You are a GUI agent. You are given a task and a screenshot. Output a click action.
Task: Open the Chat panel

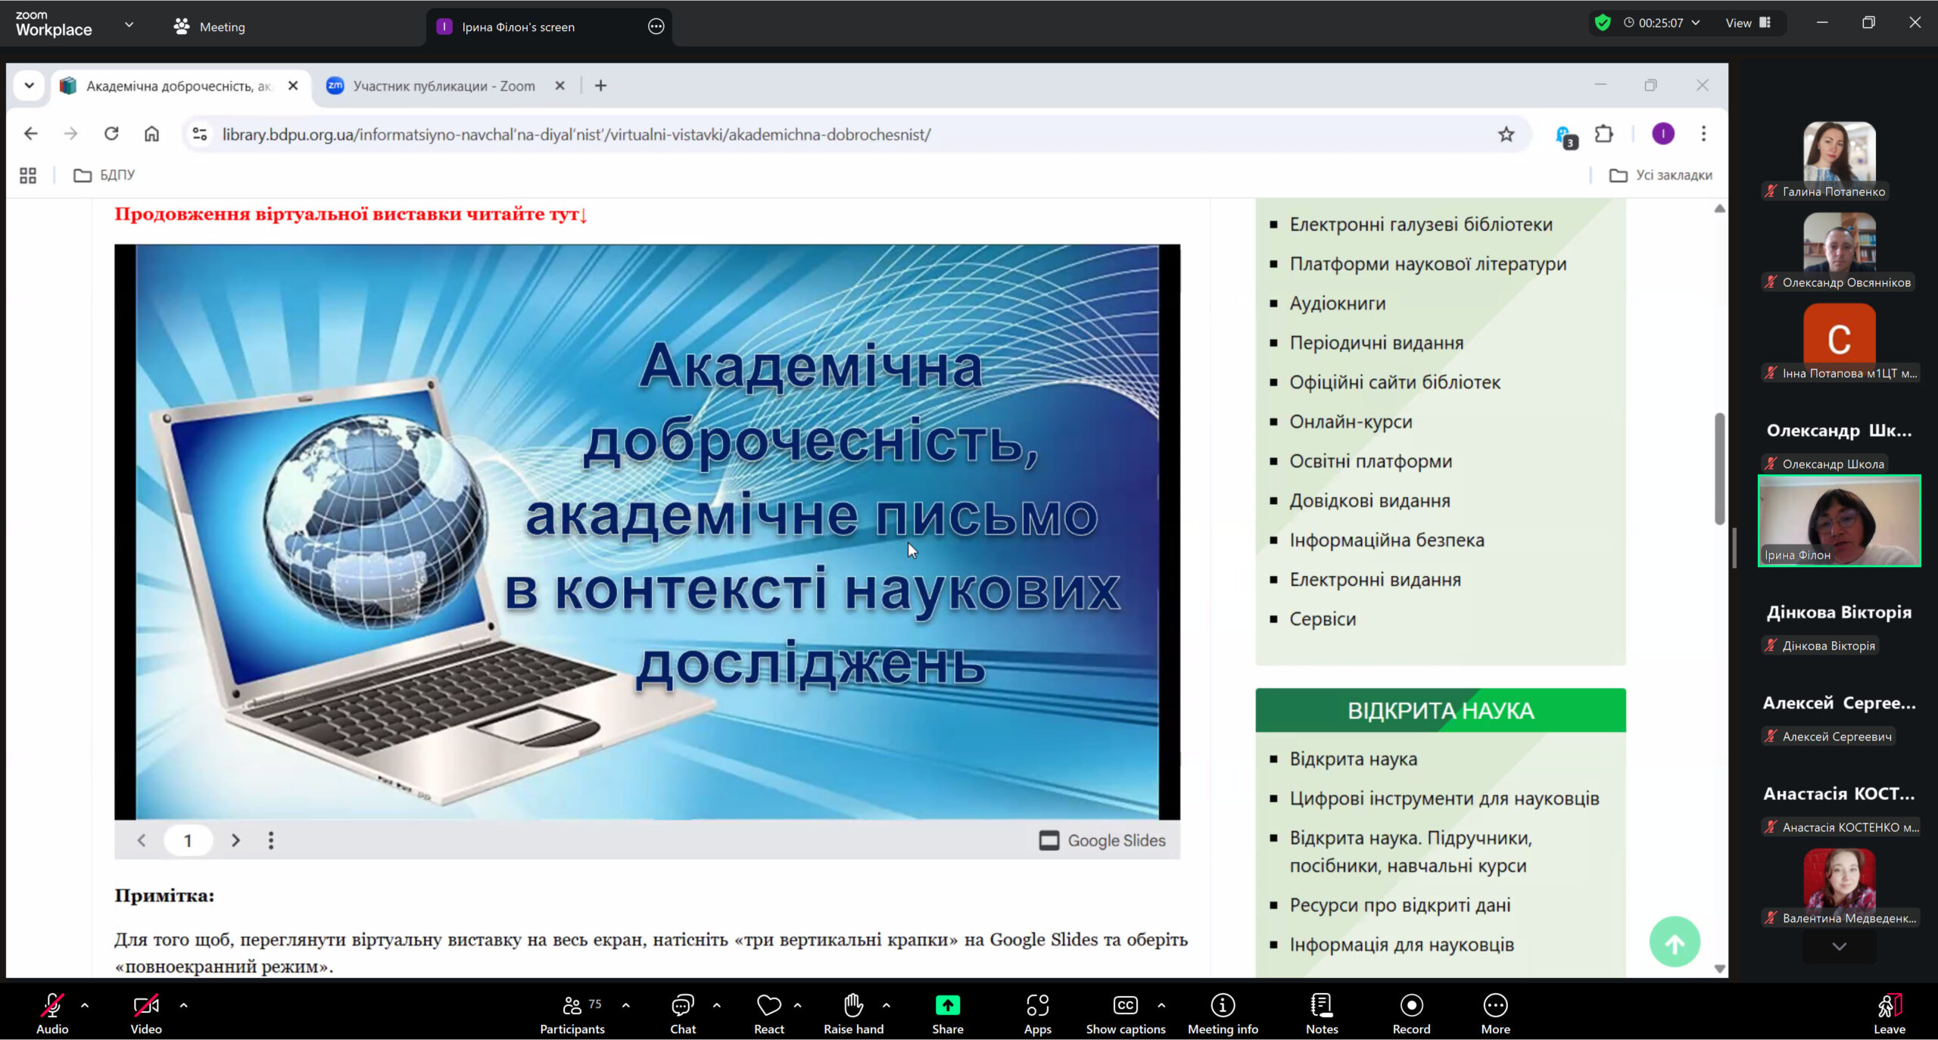pyautogui.click(x=682, y=1012)
